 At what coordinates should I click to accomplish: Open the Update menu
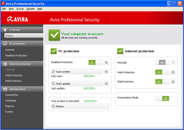(30, 9)
